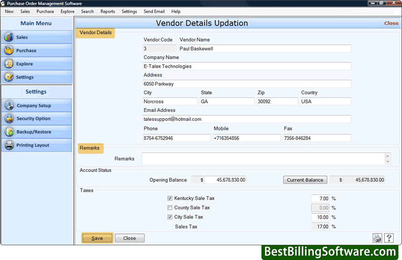The image size is (402, 260).
Task: Click the Purchase basket icon
Action: pyautogui.click(x=9, y=51)
